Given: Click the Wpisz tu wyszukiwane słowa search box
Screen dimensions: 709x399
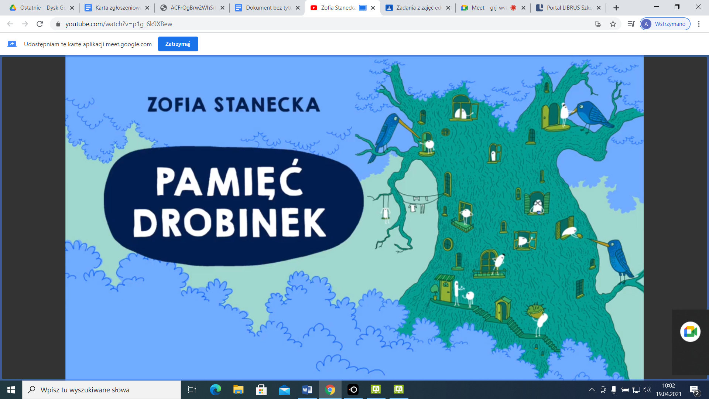Looking at the screenshot, I should [x=102, y=390].
